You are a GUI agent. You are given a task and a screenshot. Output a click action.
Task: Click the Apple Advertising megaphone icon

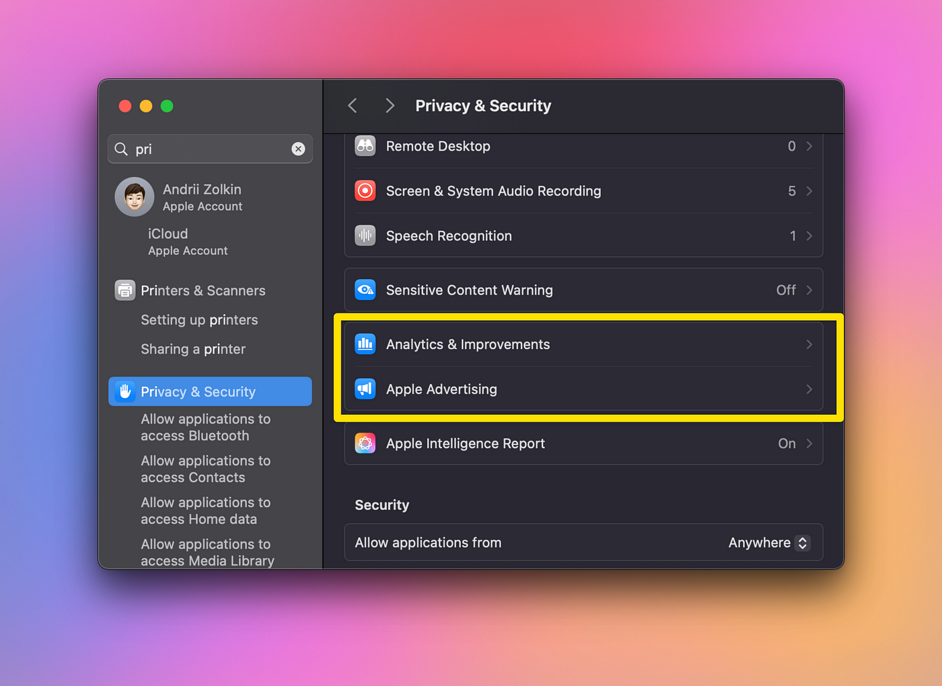(x=365, y=389)
